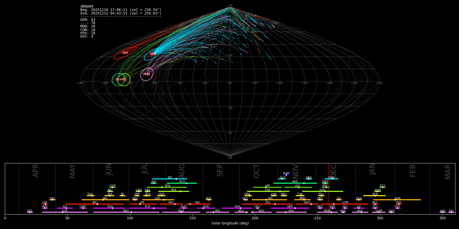Click the pink KSE shower bar
Viewport: 459px width, 229px height.
pyautogui.click(x=30, y=212)
